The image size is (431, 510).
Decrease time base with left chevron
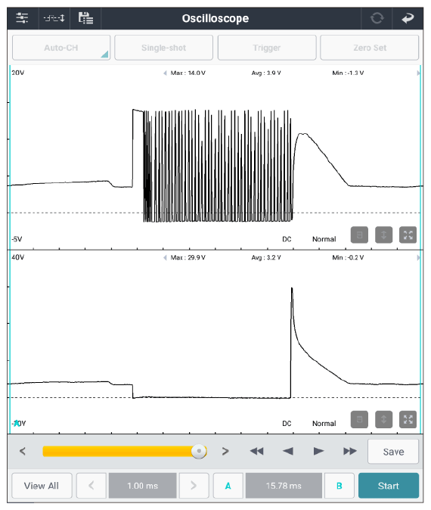tap(91, 486)
